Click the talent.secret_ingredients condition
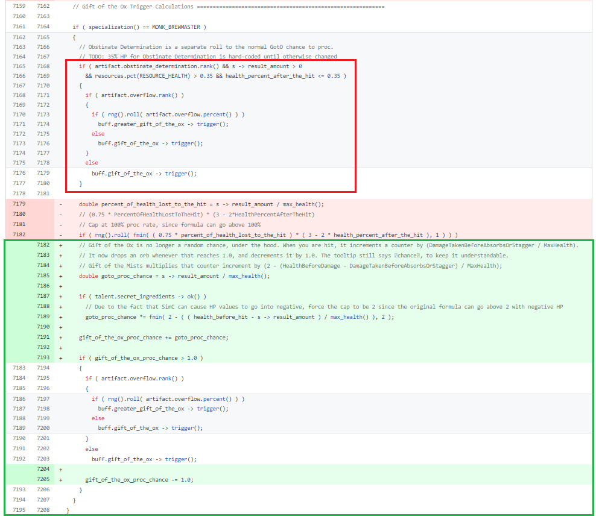This screenshot has width=596, height=516. 144,297
